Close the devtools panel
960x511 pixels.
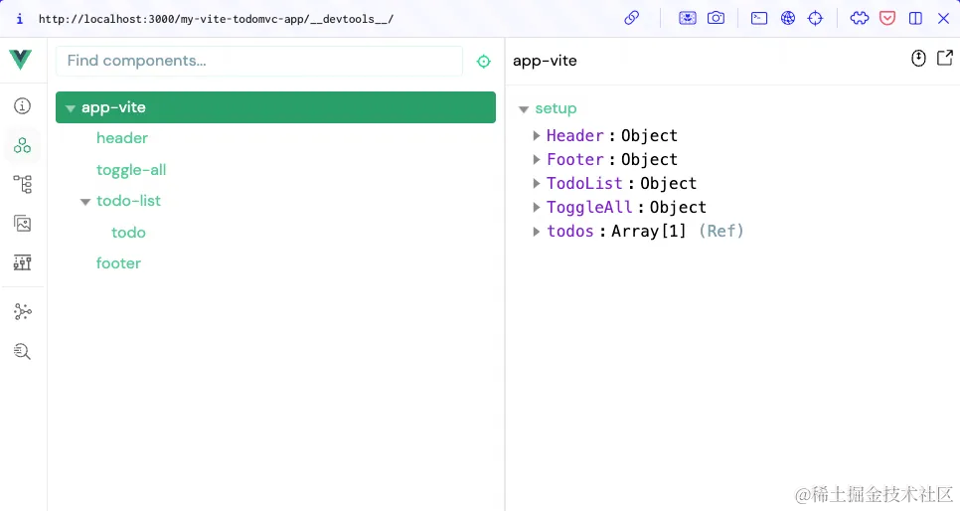tap(943, 18)
